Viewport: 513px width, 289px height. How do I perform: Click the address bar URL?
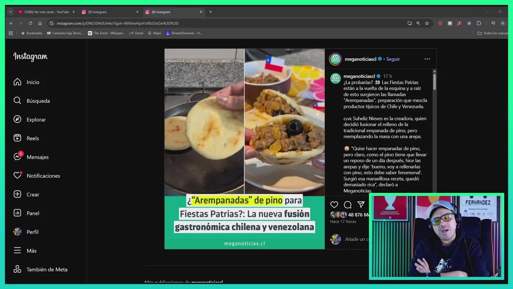point(117,23)
